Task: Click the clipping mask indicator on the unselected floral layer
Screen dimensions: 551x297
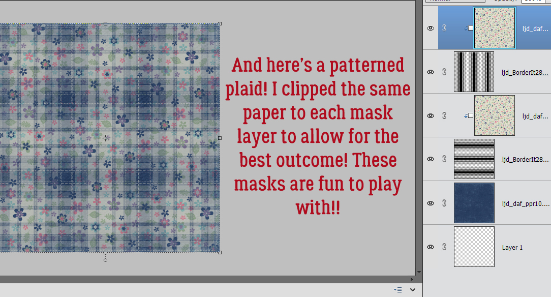Action: pyautogui.click(x=469, y=115)
